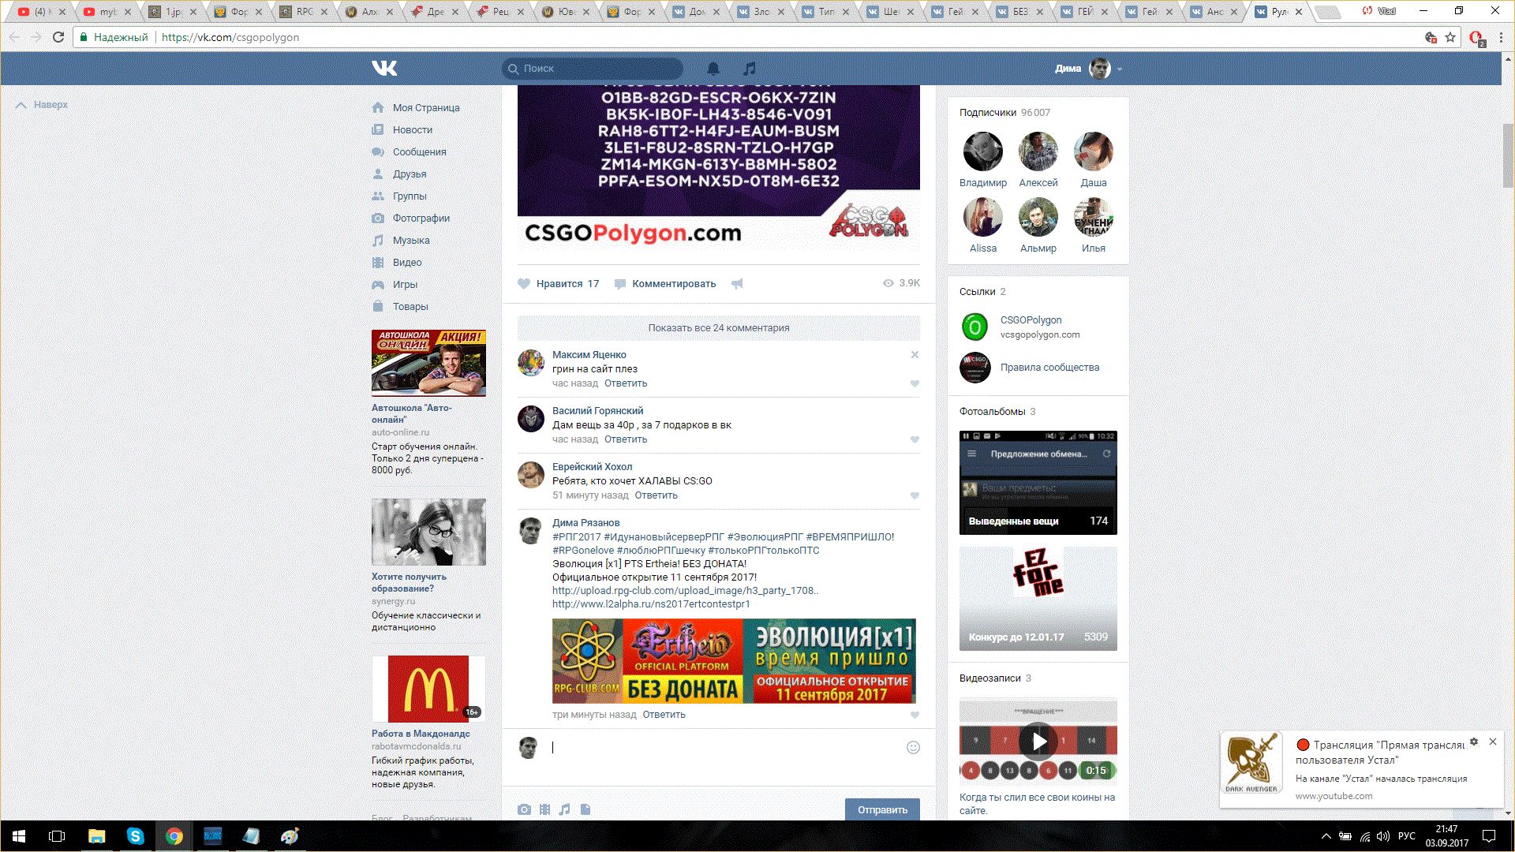This screenshot has height=852, width=1515.
Task: Like Еврейский Хохол's comment with heart
Action: point(915,496)
